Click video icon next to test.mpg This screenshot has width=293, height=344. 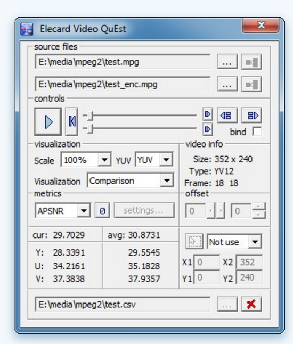(251, 62)
